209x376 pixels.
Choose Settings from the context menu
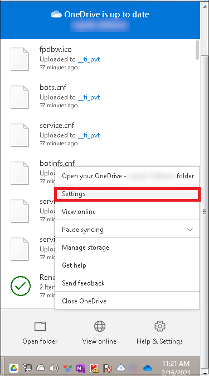tap(127, 194)
